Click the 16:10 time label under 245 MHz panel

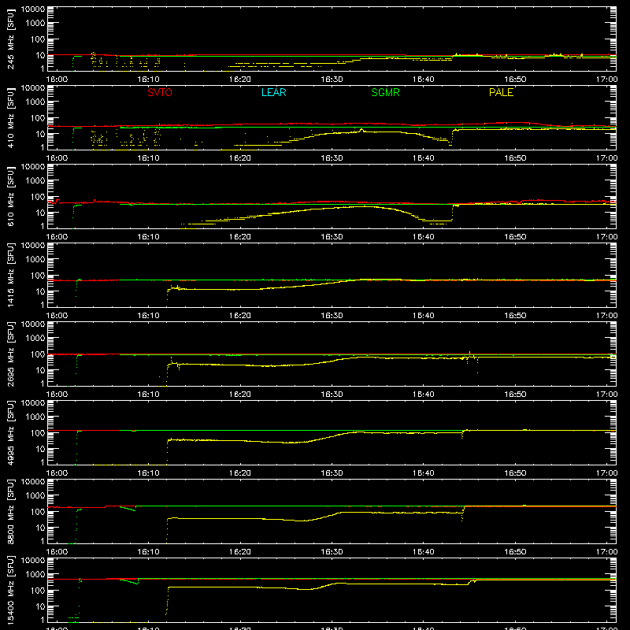tap(148, 80)
